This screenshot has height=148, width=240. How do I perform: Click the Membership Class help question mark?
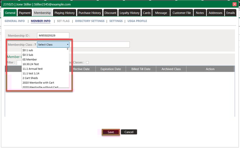click(x=35, y=45)
